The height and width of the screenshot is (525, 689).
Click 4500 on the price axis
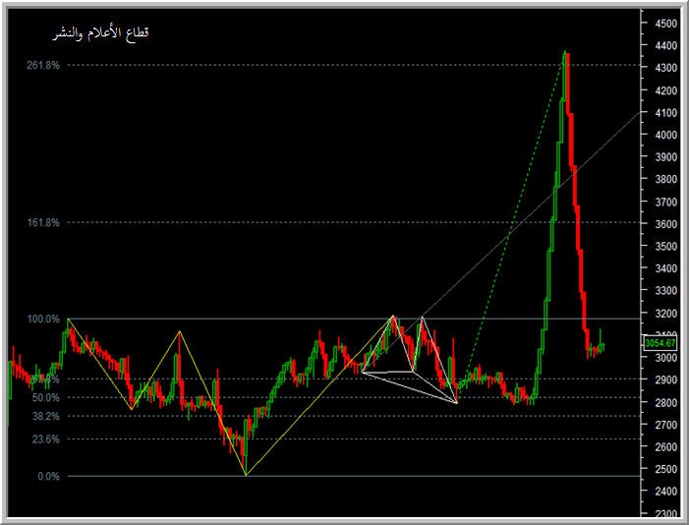(x=664, y=23)
